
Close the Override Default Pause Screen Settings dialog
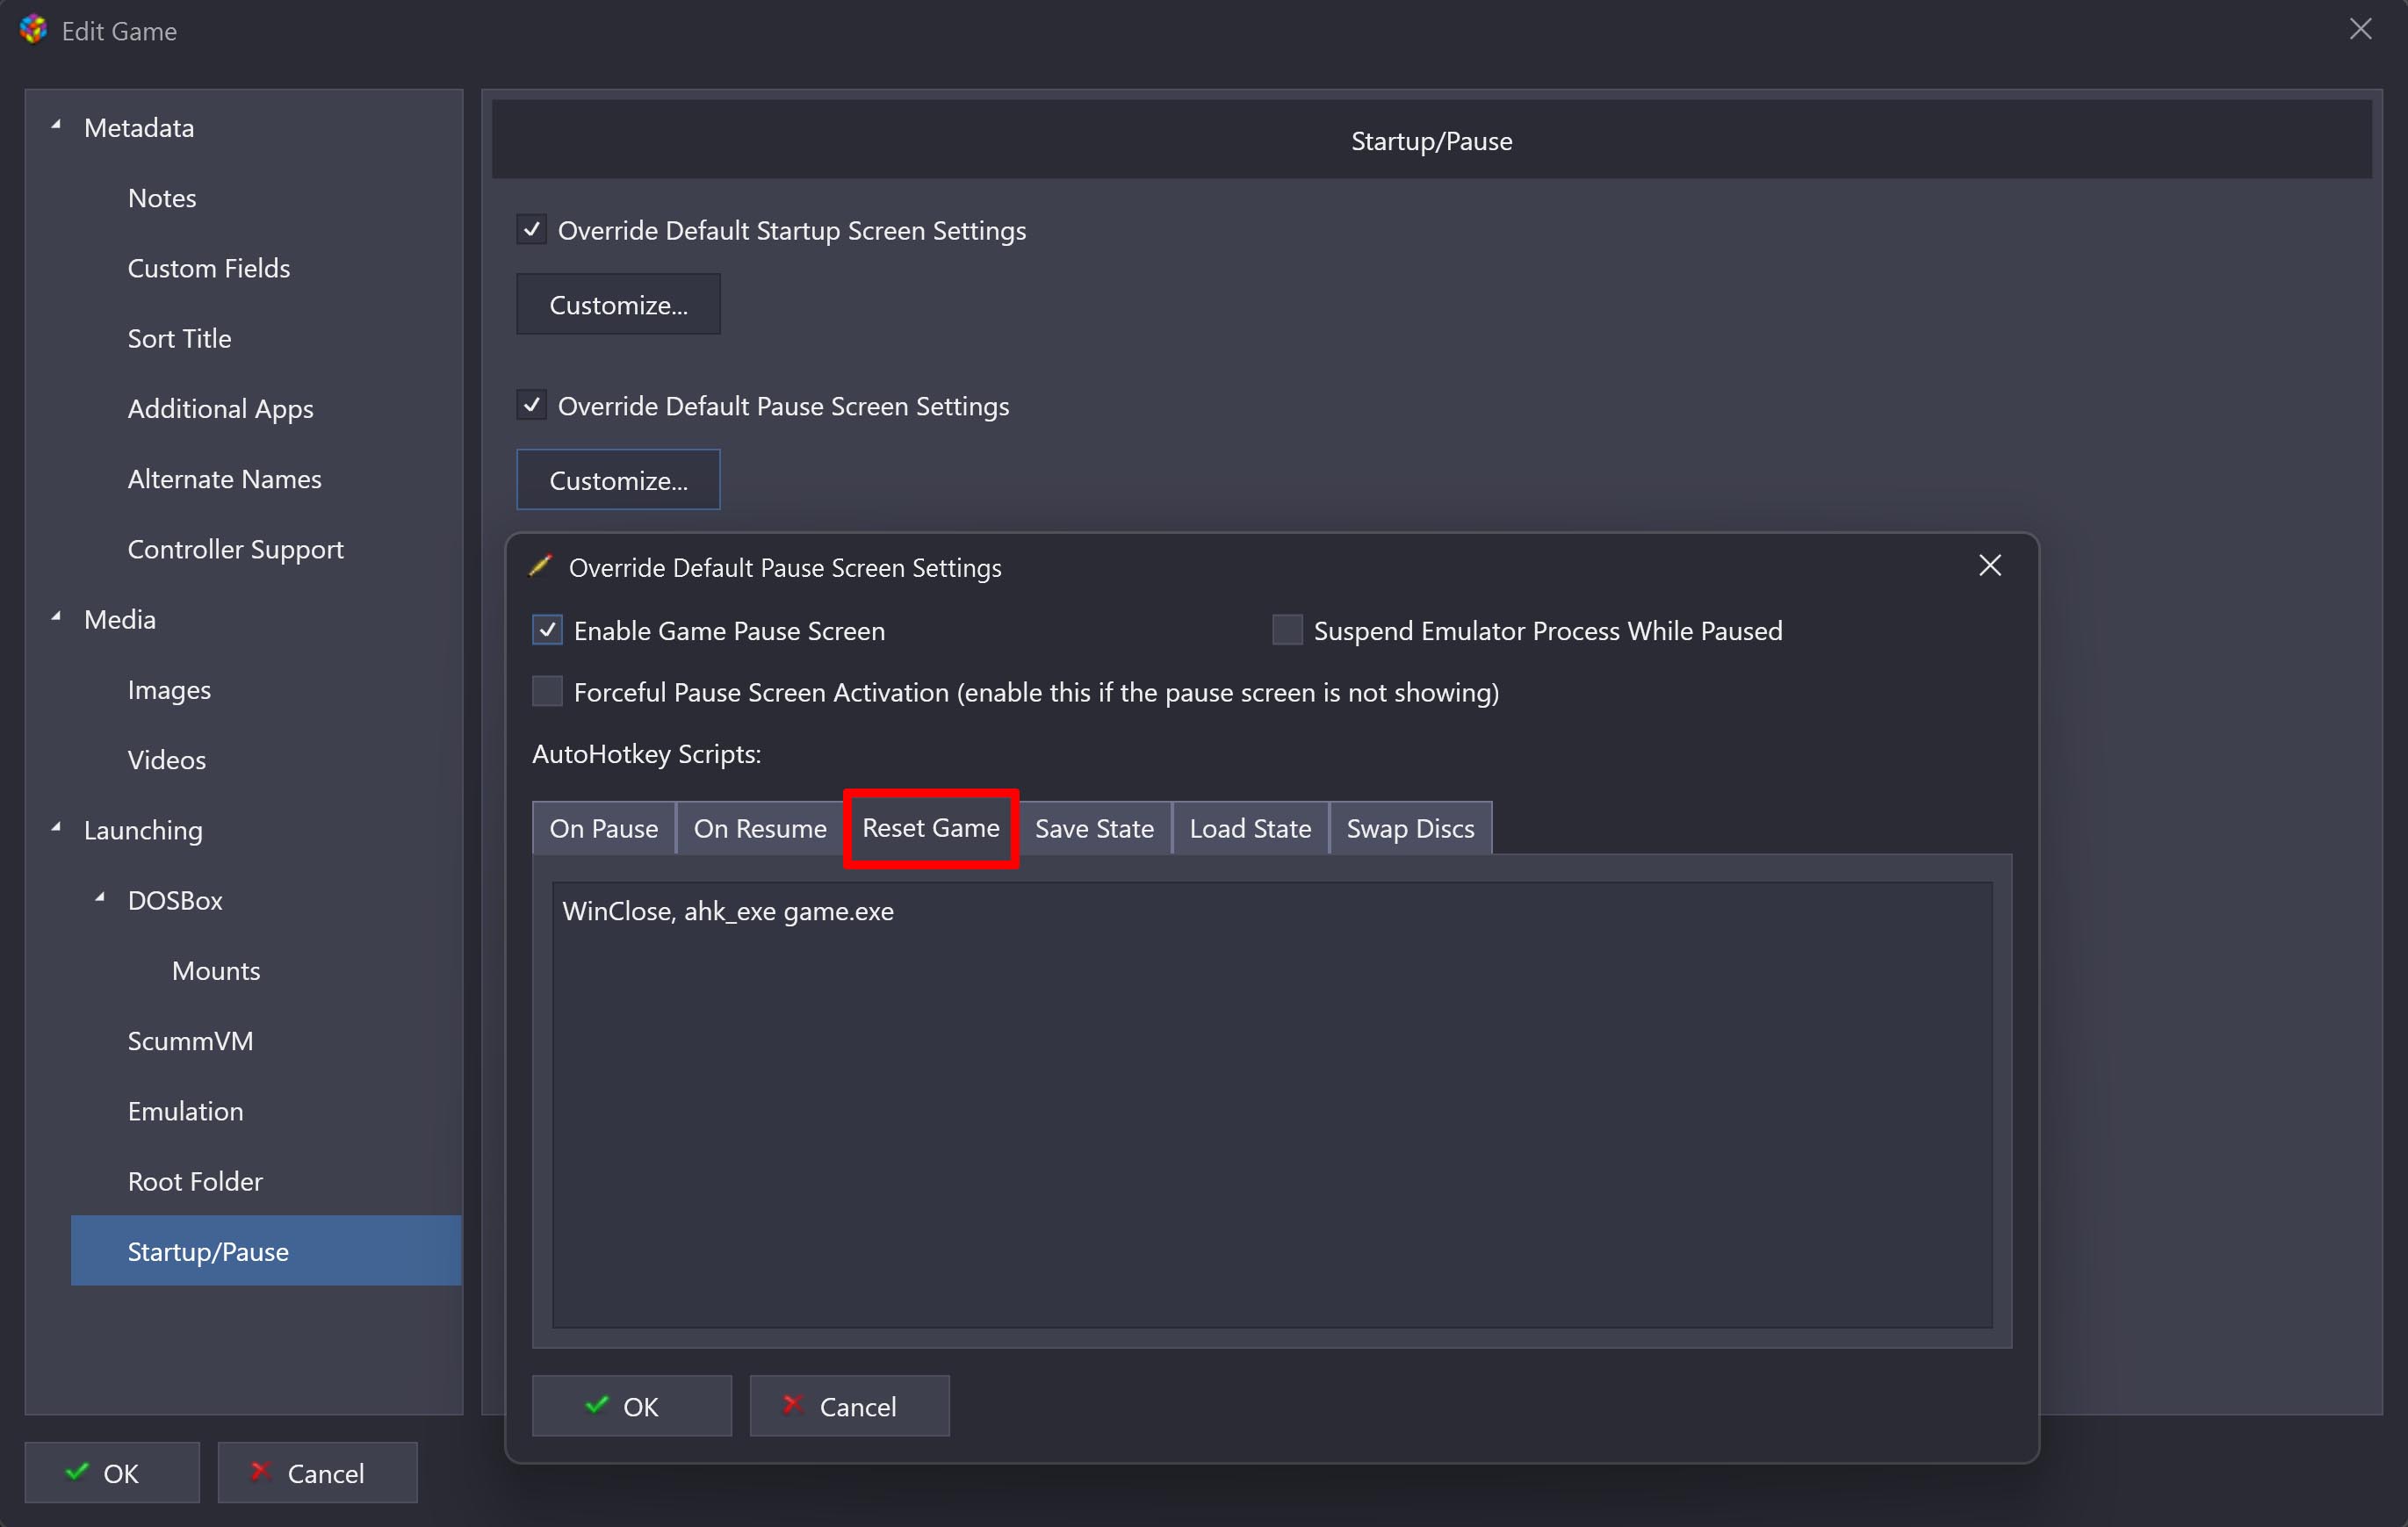point(1989,566)
